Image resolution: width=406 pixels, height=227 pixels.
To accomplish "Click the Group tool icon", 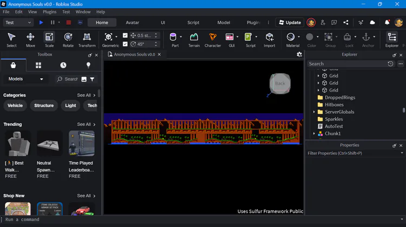I will [x=329, y=37].
